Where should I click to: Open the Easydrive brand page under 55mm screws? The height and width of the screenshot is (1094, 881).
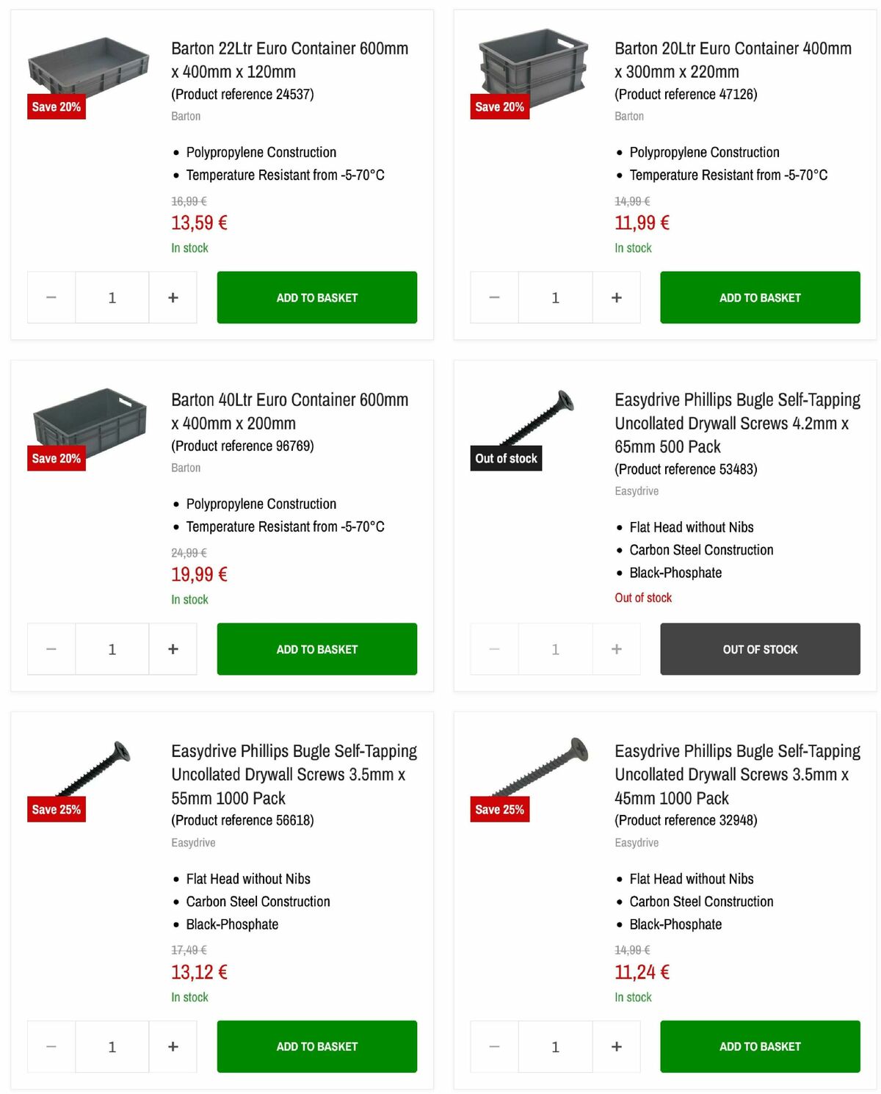click(193, 842)
